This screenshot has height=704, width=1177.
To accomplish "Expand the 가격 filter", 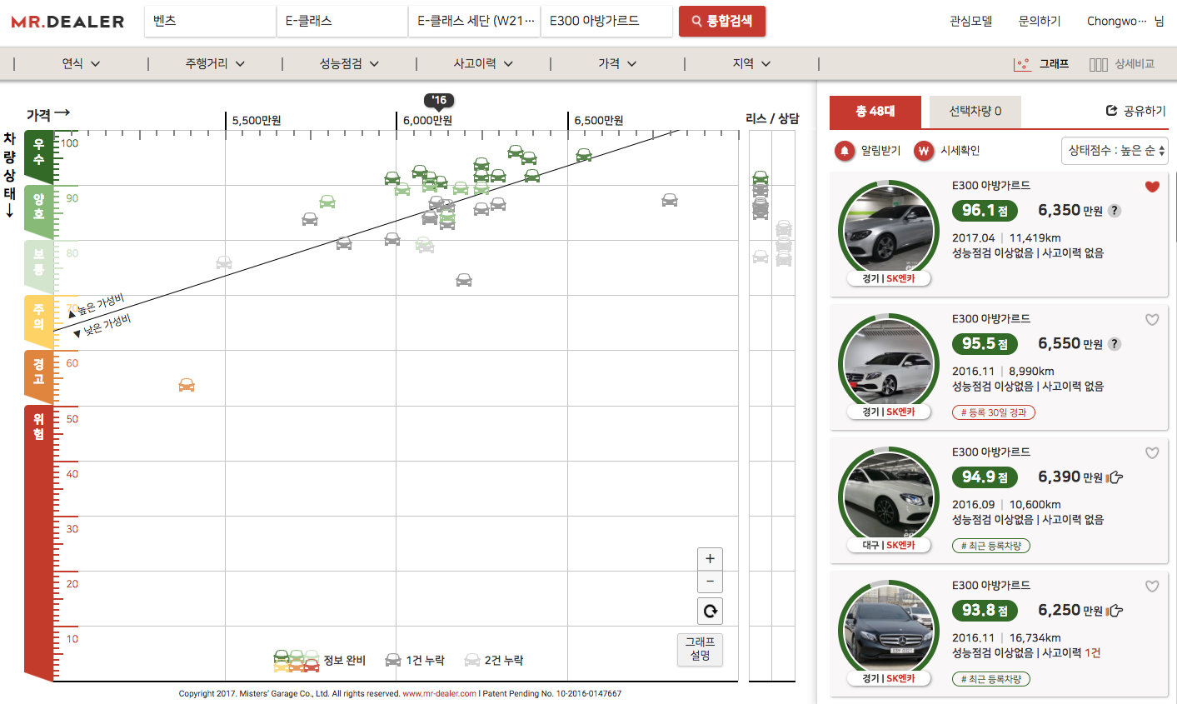I will point(617,63).
